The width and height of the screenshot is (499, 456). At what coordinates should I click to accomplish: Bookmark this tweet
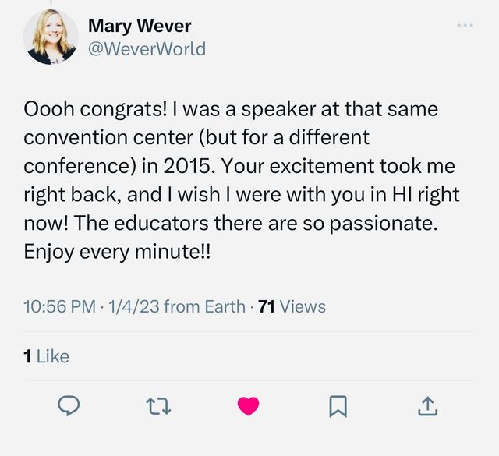tap(338, 405)
